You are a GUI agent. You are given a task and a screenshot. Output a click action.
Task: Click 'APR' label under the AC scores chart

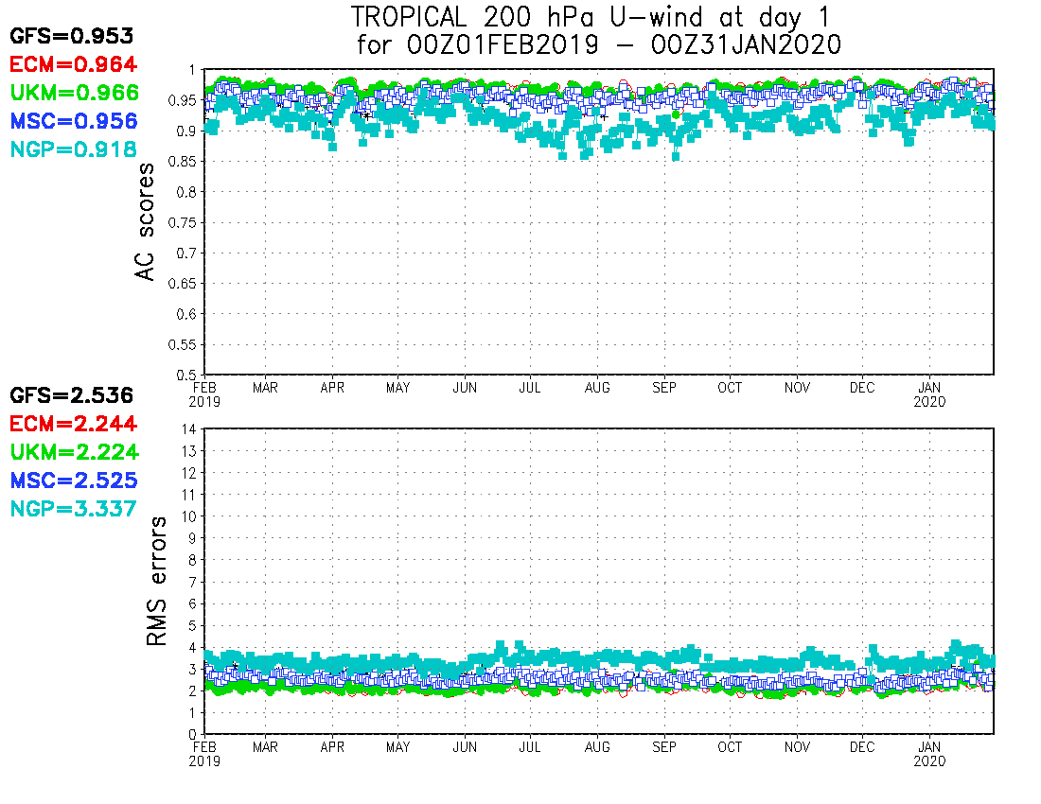coord(332,388)
